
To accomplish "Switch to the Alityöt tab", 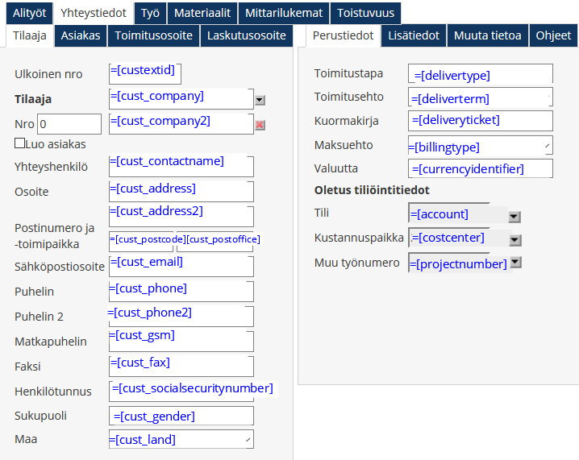I will pos(29,13).
